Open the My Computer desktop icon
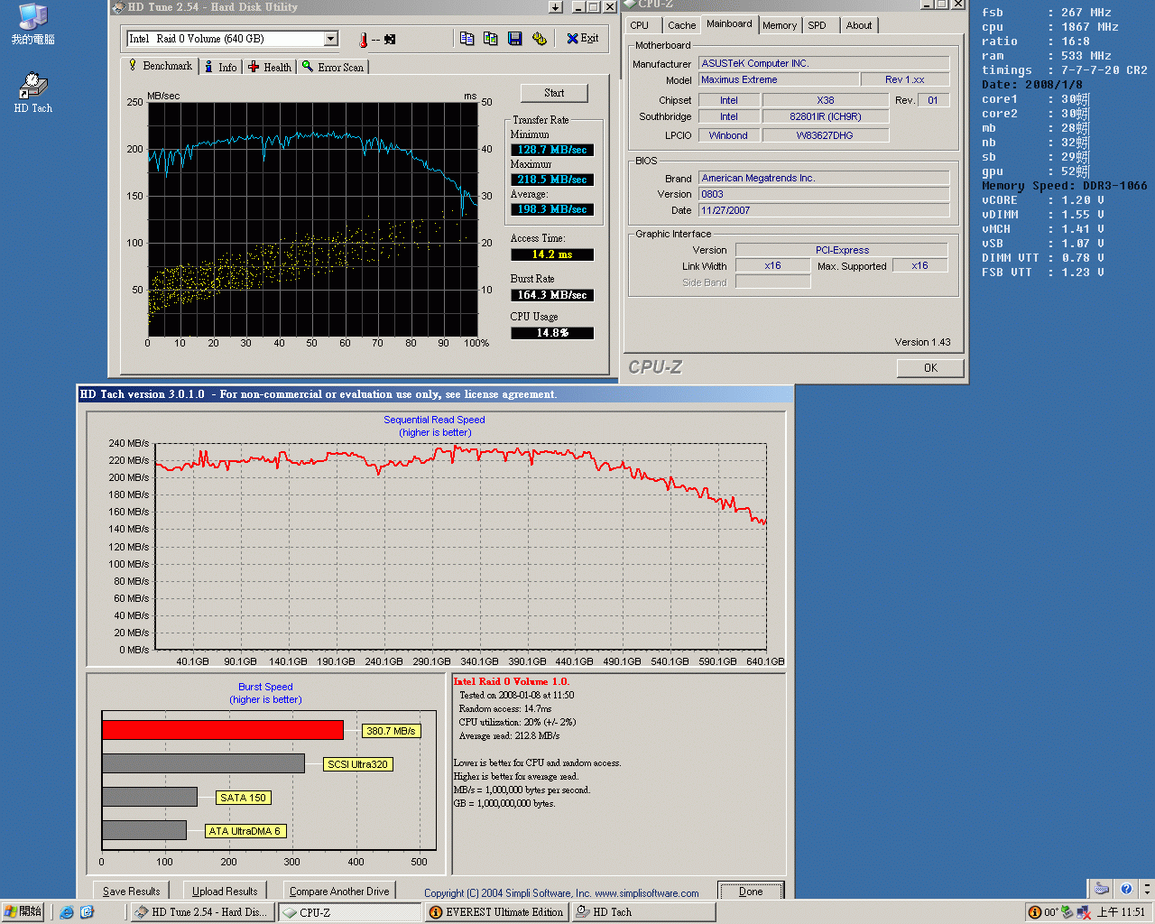The height and width of the screenshot is (924, 1155). pos(32,24)
